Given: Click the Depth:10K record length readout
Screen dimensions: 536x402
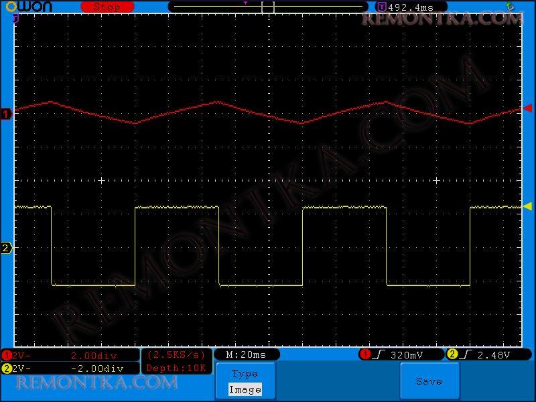Looking at the screenshot, I should 177,368.
